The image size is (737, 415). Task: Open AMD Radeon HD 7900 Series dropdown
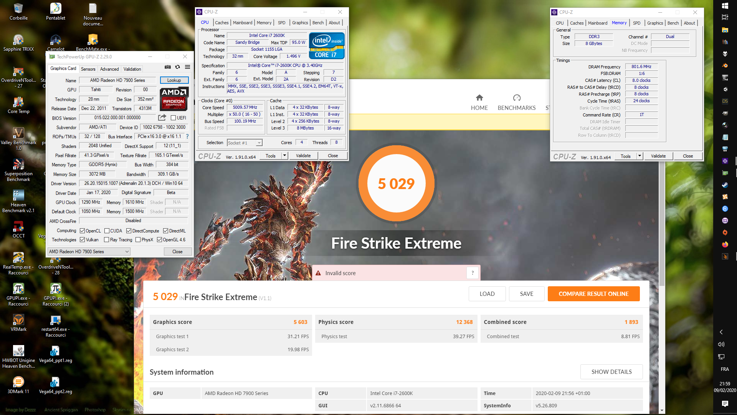pos(89,252)
